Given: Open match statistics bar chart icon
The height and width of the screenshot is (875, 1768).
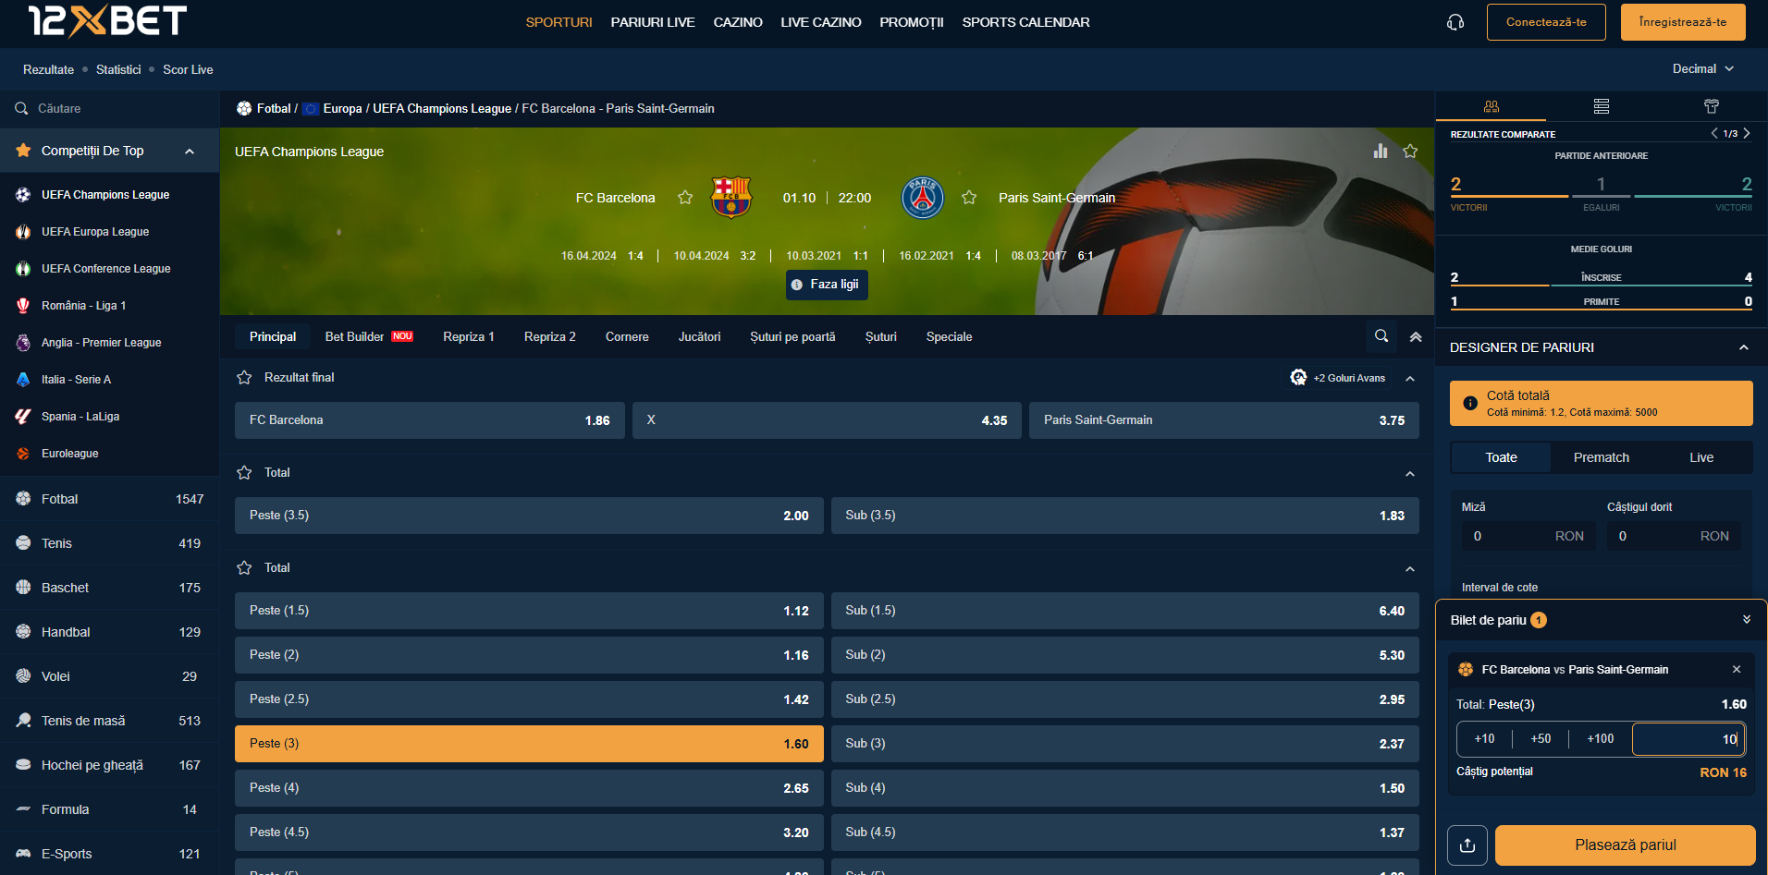Looking at the screenshot, I should pyautogui.click(x=1381, y=151).
